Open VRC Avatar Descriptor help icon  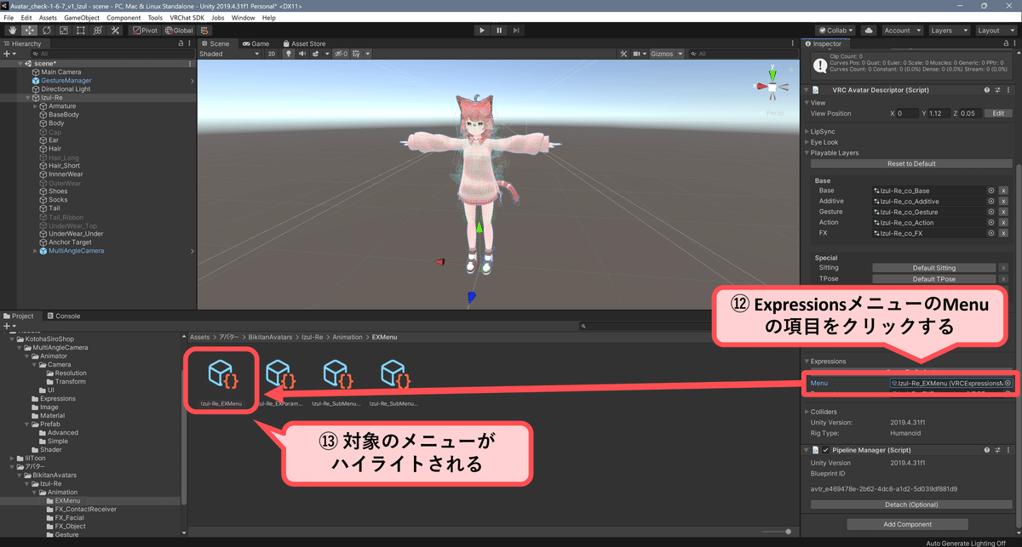tap(986, 89)
